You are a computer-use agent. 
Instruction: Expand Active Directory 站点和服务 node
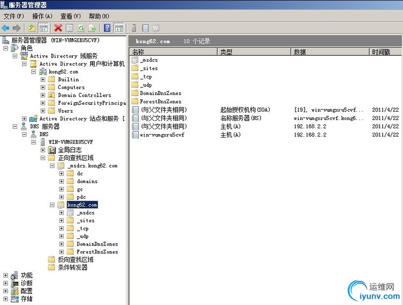(24, 119)
